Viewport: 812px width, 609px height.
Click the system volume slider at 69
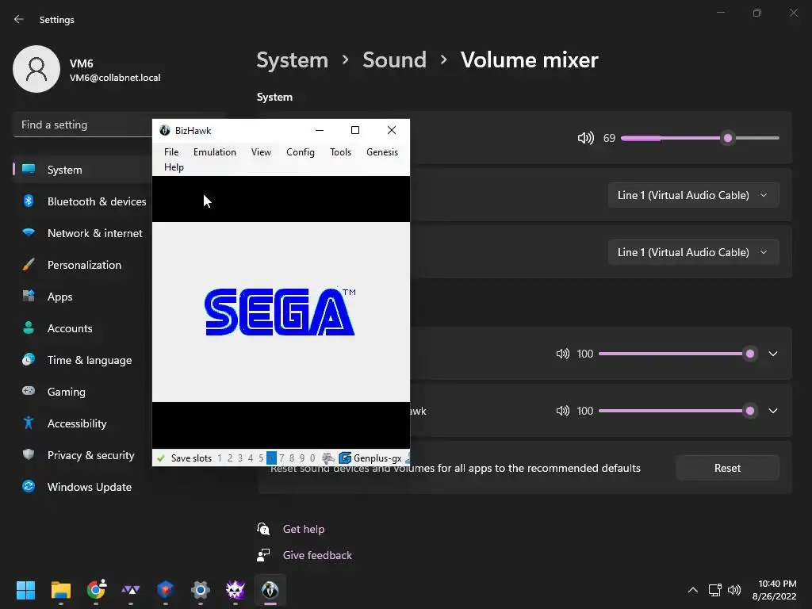[x=700, y=138]
